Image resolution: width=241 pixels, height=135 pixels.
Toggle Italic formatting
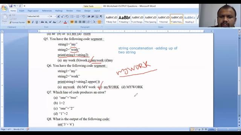coord(33,22)
